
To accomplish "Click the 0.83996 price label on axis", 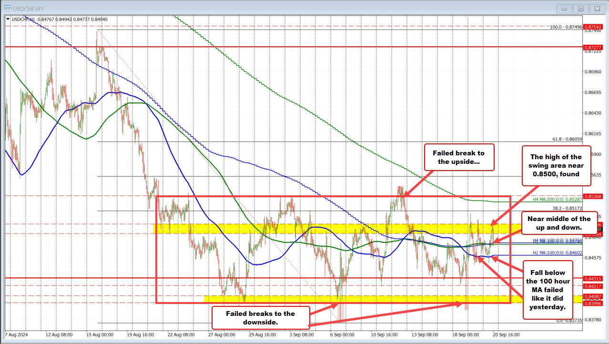I will point(593,304).
